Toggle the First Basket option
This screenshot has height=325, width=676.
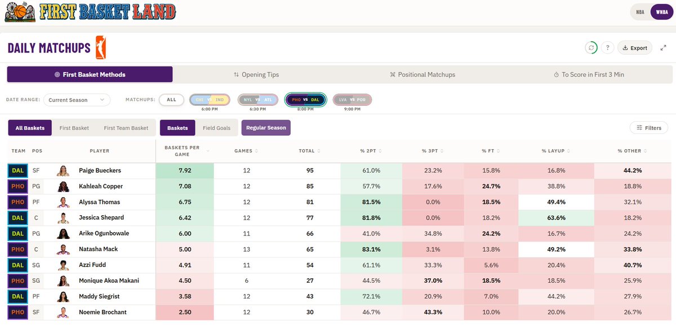74,128
